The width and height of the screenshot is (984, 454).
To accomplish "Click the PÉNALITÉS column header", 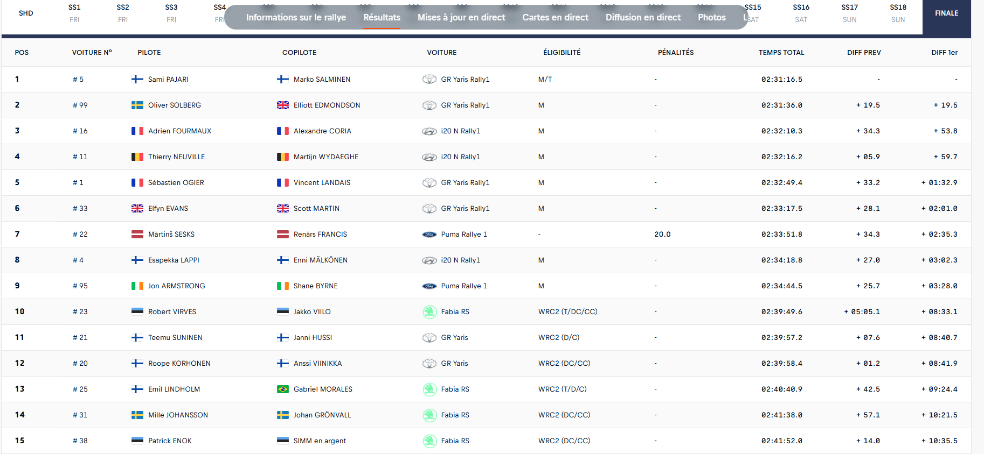I will point(676,52).
